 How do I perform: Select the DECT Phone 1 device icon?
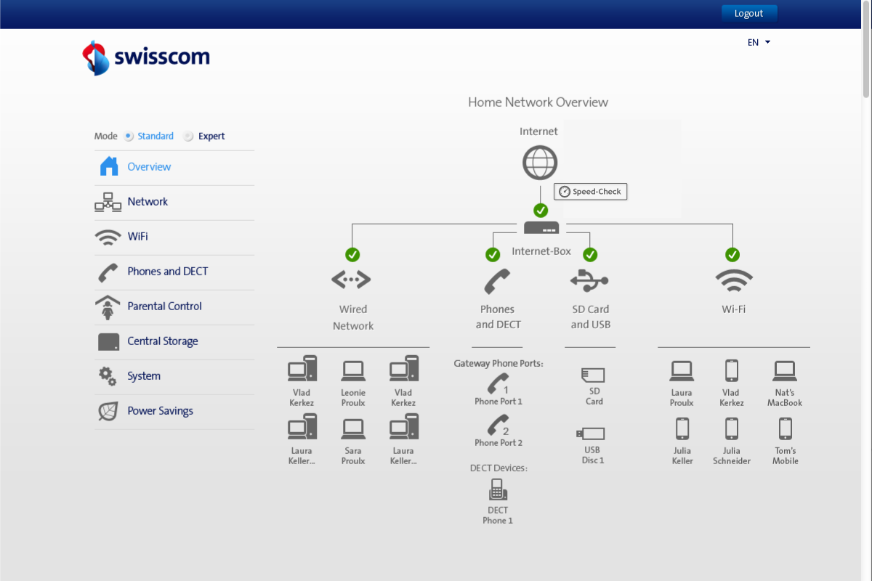498,491
